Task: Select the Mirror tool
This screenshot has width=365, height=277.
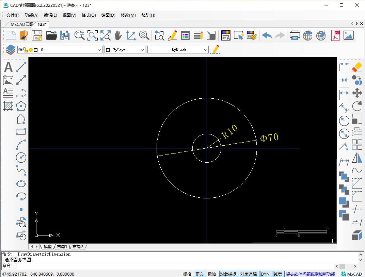Action: [357, 158]
